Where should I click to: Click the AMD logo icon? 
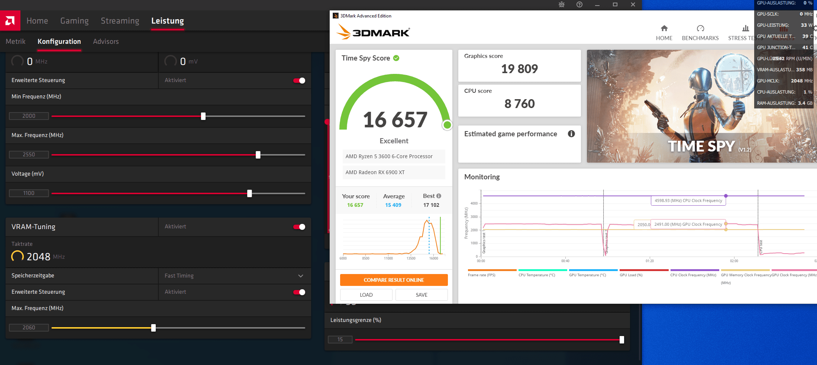click(x=10, y=20)
